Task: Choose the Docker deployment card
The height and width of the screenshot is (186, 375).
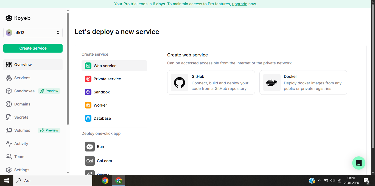Action: (303, 82)
